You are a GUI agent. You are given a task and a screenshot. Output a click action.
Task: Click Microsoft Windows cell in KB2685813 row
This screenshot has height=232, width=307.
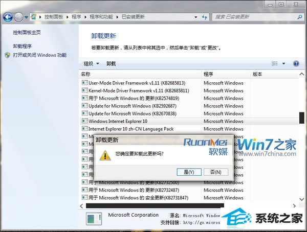pos(224,83)
